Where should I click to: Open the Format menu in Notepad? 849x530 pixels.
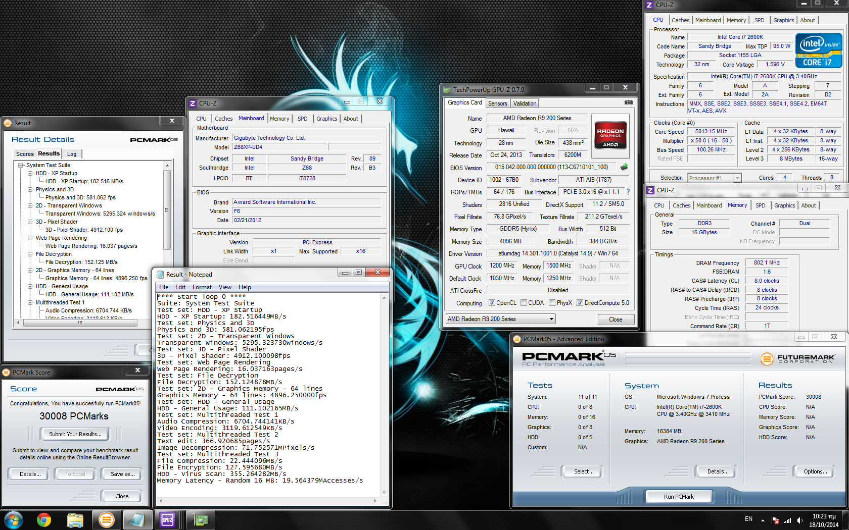pos(202,287)
